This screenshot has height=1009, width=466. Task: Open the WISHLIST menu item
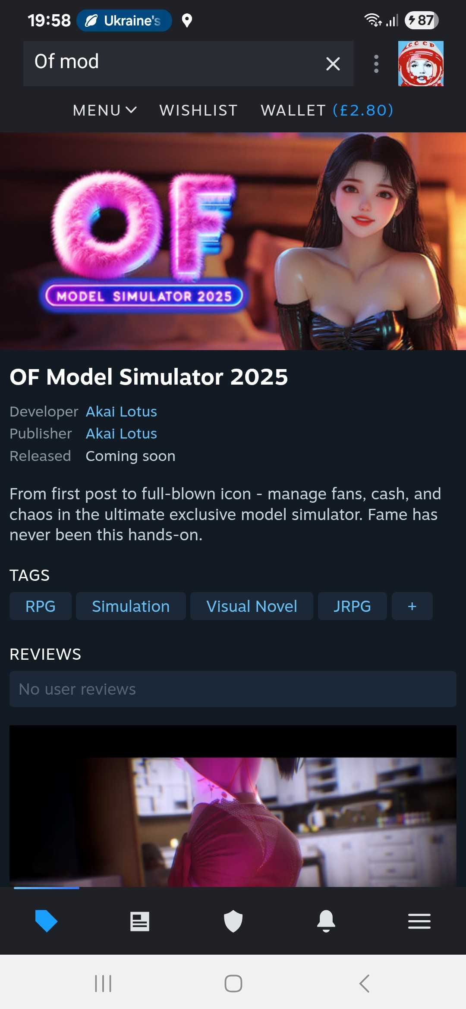tap(198, 110)
